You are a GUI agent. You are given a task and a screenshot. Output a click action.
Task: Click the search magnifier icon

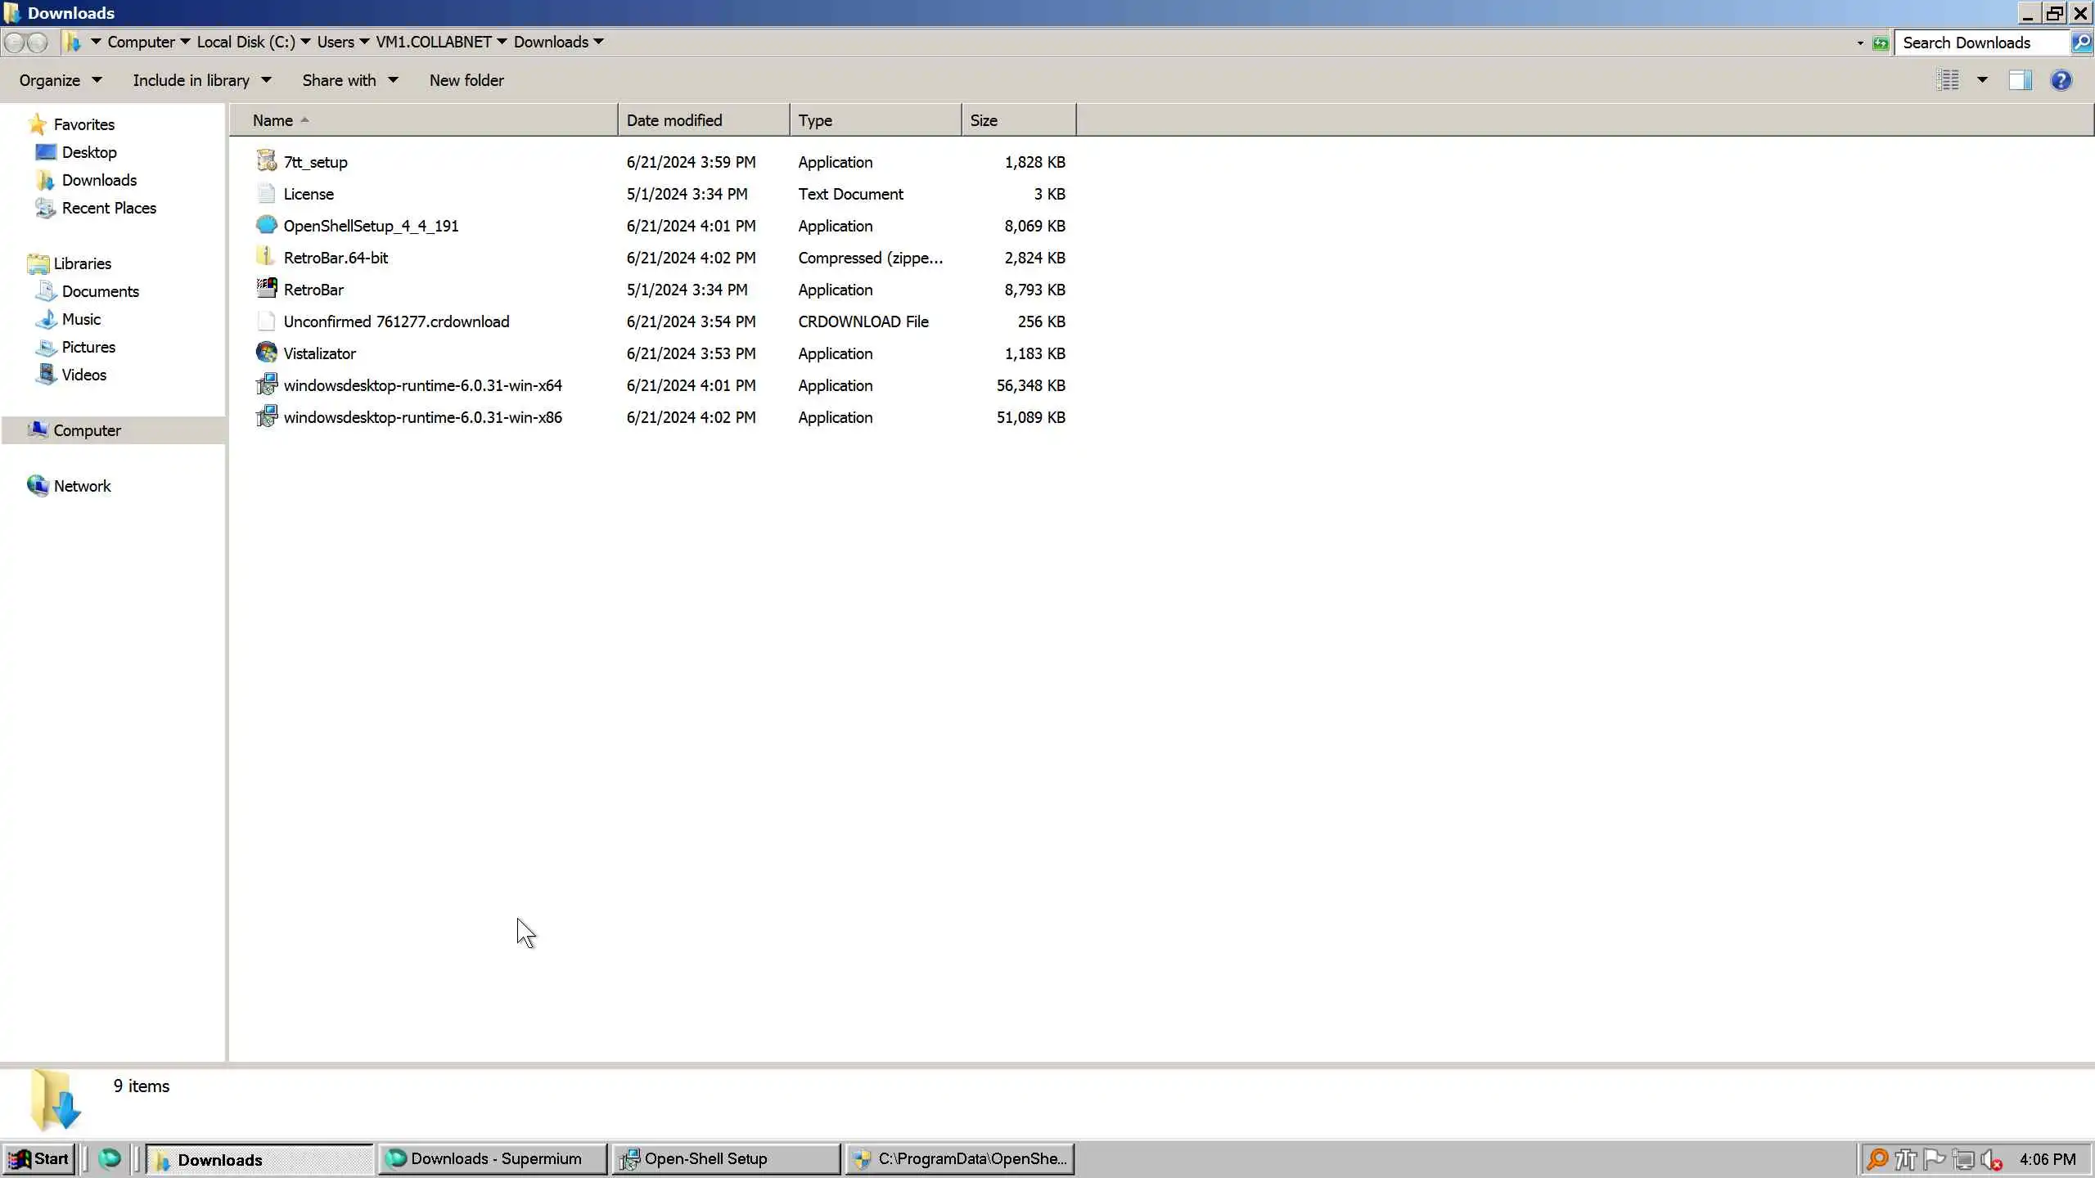[2081, 43]
